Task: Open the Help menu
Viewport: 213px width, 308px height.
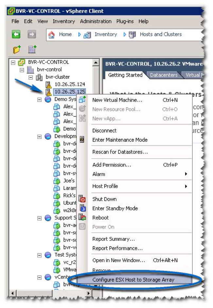Action: pyautogui.click(x=143, y=21)
